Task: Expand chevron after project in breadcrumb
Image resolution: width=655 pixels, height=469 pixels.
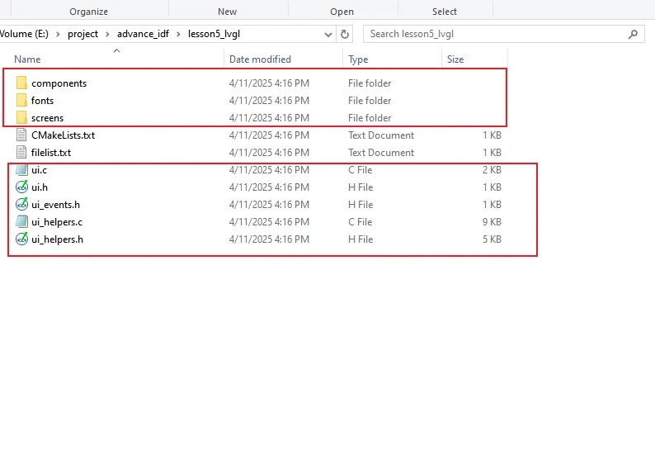Action: [105, 34]
